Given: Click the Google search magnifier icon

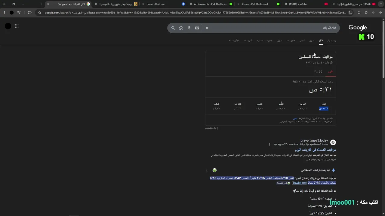Looking at the screenshot, I should coord(173,28).
